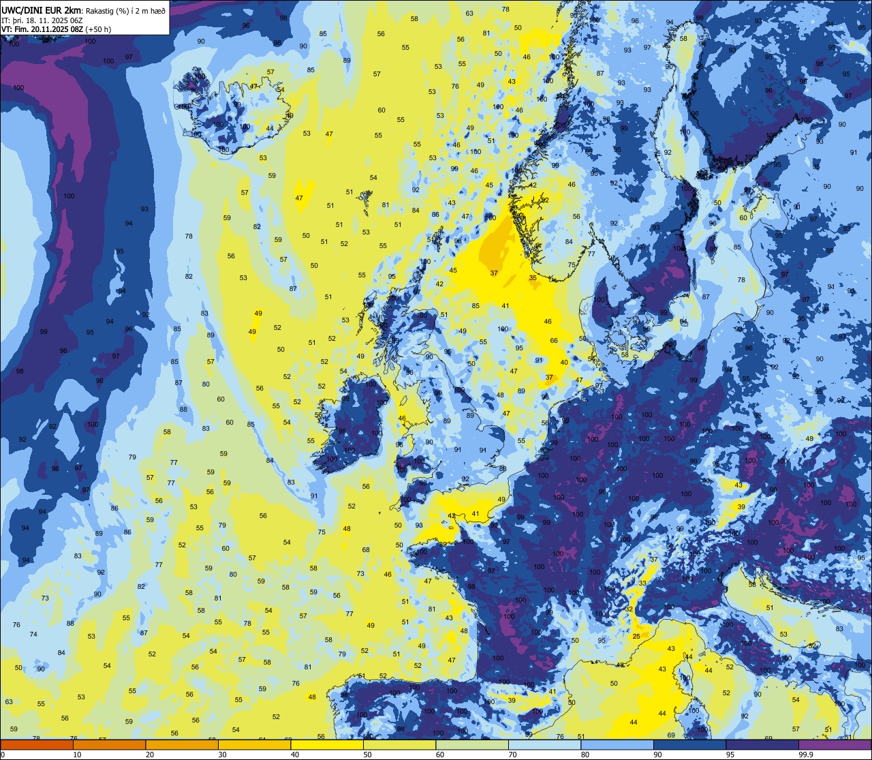
Task: Click the bright yellow 40–50 legend segment
Action: coord(327,744)
